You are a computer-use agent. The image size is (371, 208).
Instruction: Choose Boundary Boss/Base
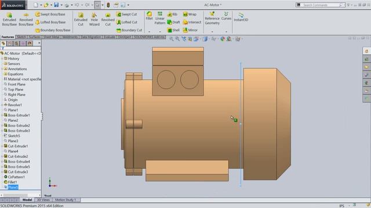coord(53,30)
